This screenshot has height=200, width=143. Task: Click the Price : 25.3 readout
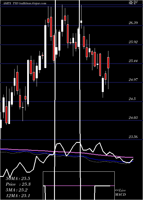click(18, 184)
